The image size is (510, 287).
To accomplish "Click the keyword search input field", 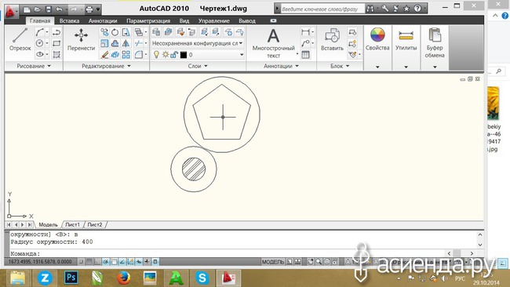I will (322, 9).
